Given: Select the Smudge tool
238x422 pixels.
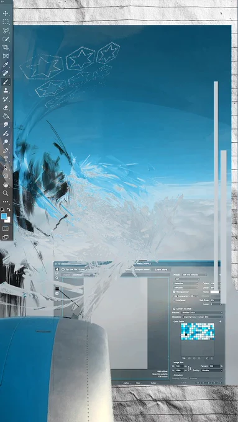Looking at the screenshot, I should (x=6, y=125).
